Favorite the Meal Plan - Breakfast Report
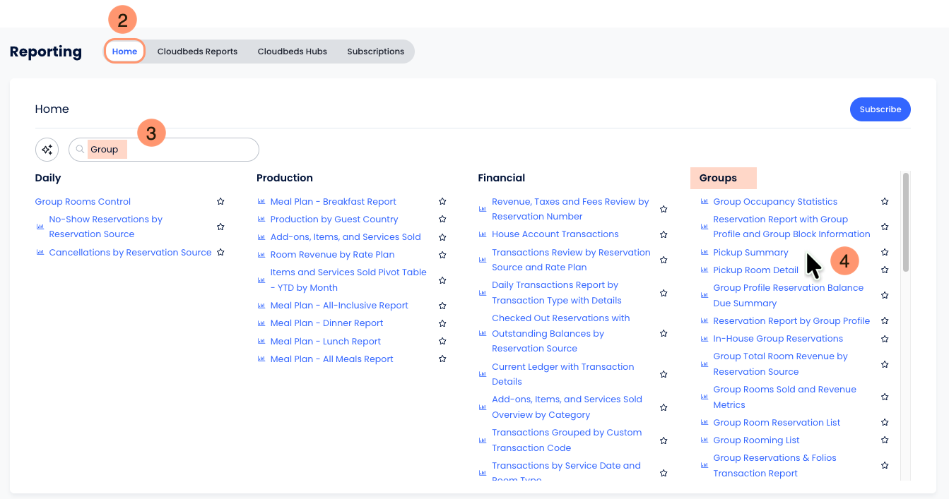Screen dimensions: 949x499 [x=442, y=202]
